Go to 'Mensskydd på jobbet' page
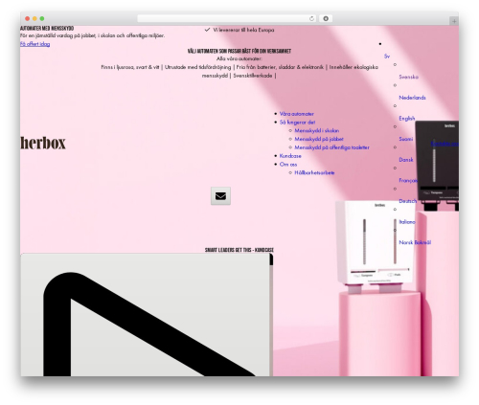Viewport: 479px width, 405px height. point(319,139)
